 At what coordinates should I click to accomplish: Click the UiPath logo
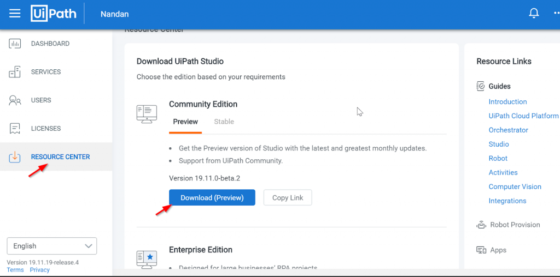pyautogui.click(x=54, y=14)
